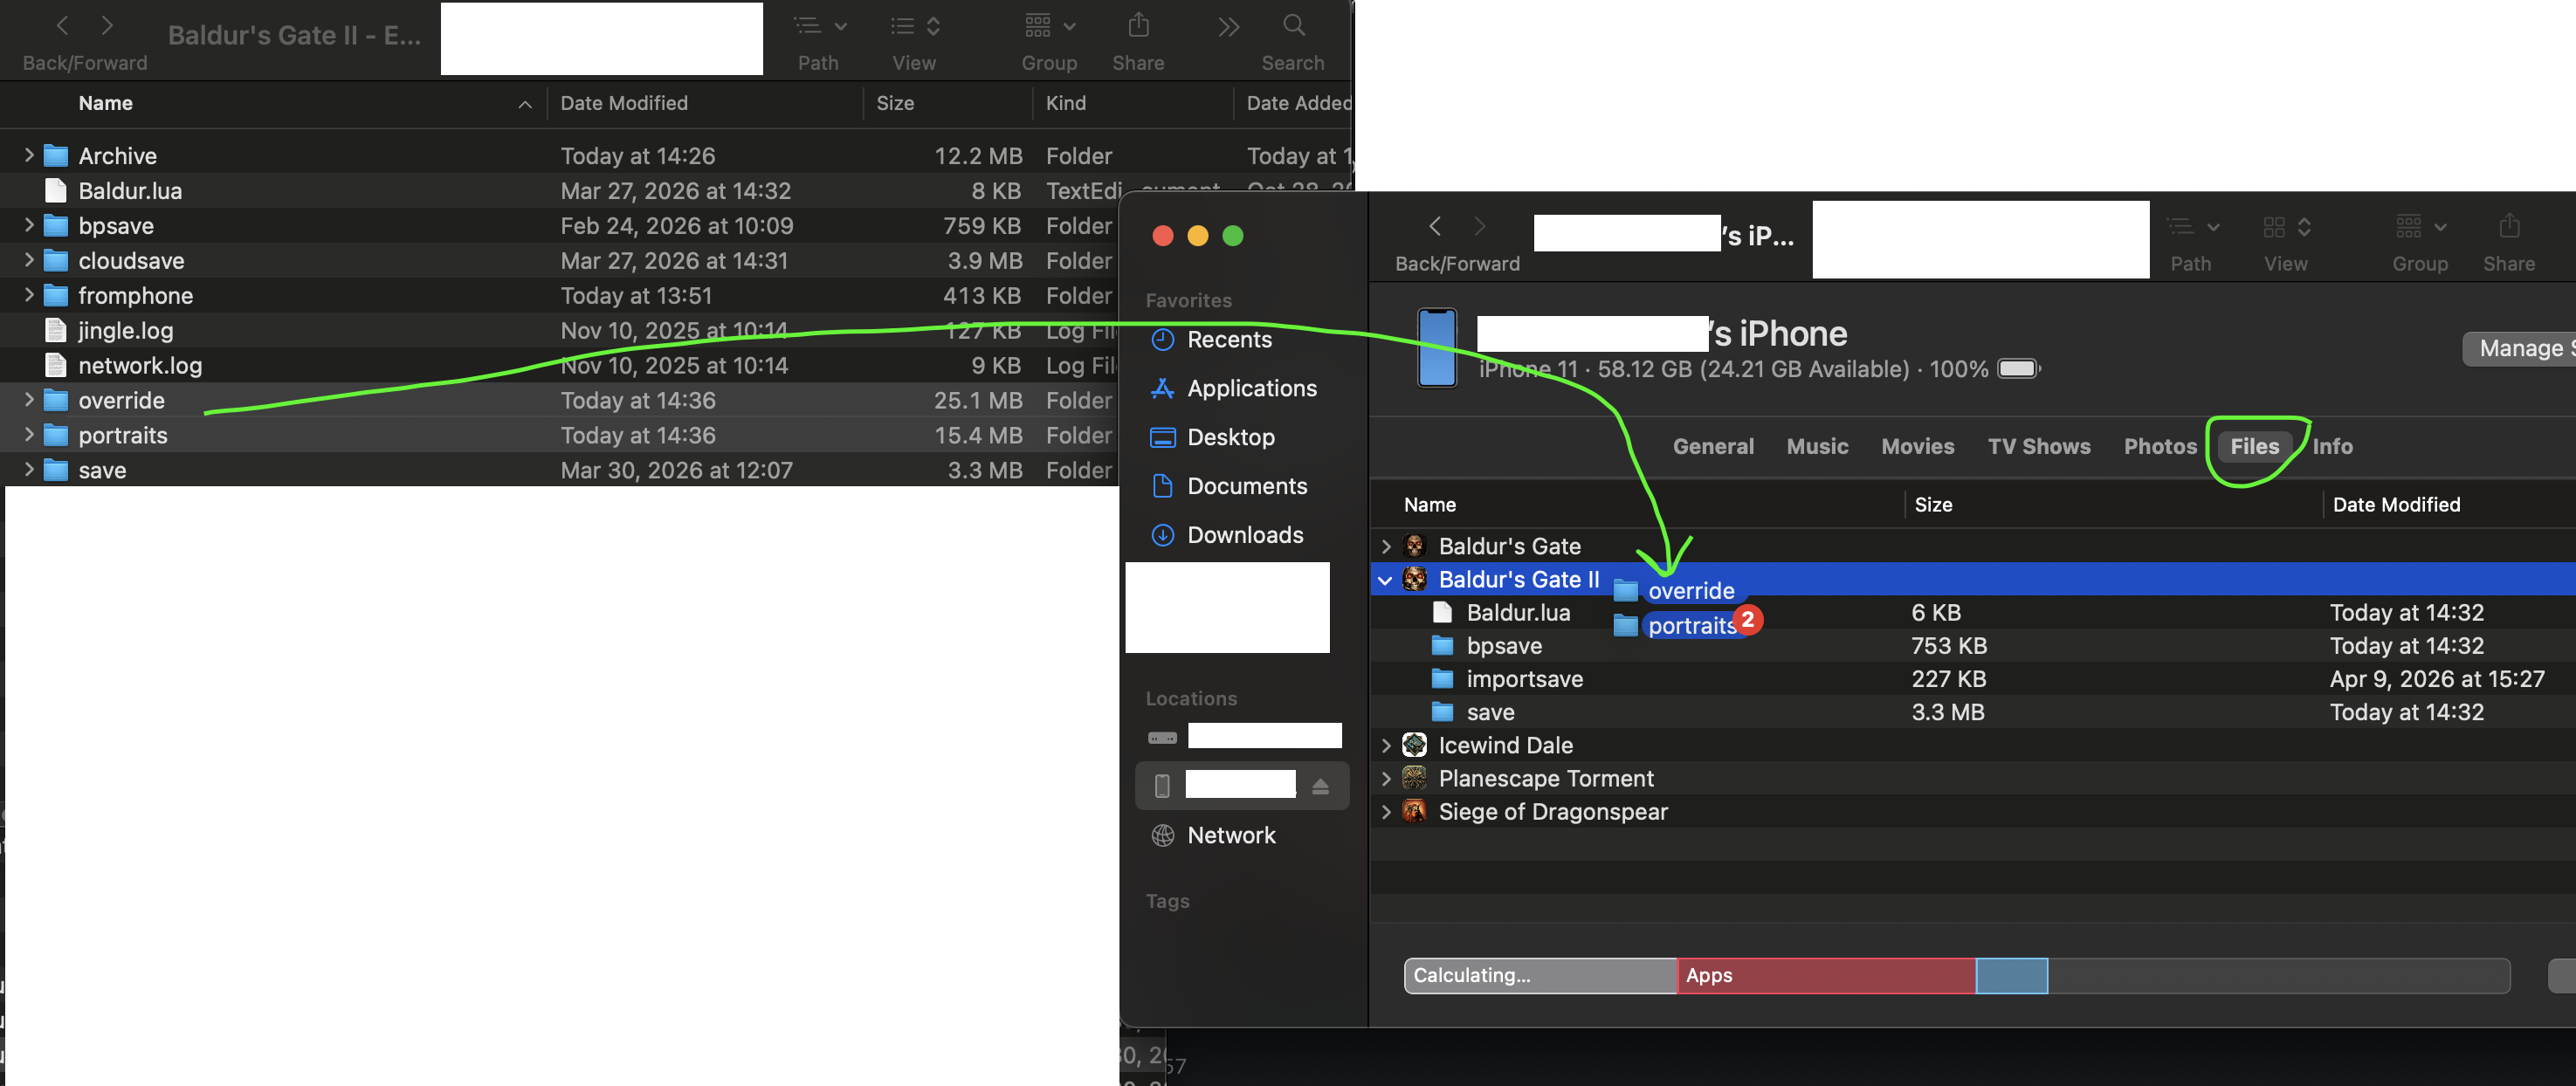Click the iPhone device icon in header
Image resolution: width=2576 pixels, height=1086 pixels.
click(x=1437, y=348)
